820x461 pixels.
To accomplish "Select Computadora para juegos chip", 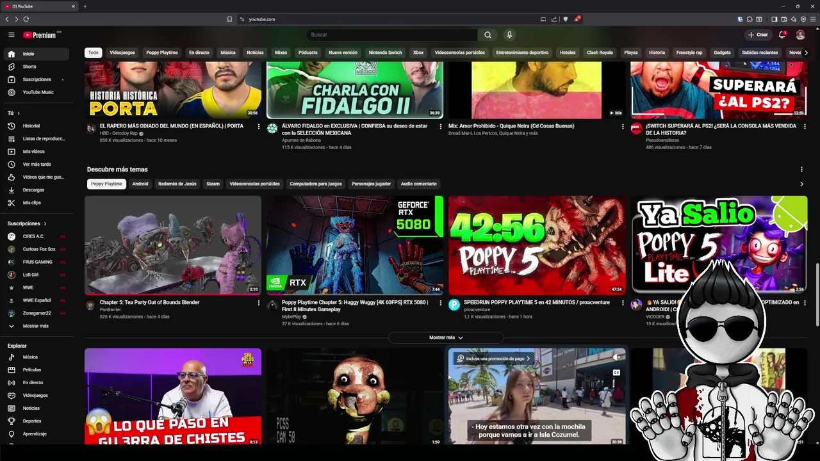I will point(316,184).
